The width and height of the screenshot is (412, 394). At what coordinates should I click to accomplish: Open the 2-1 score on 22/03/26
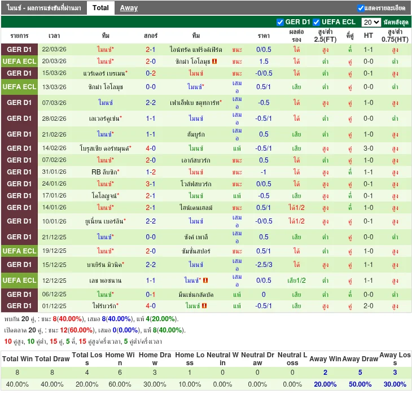151,49
